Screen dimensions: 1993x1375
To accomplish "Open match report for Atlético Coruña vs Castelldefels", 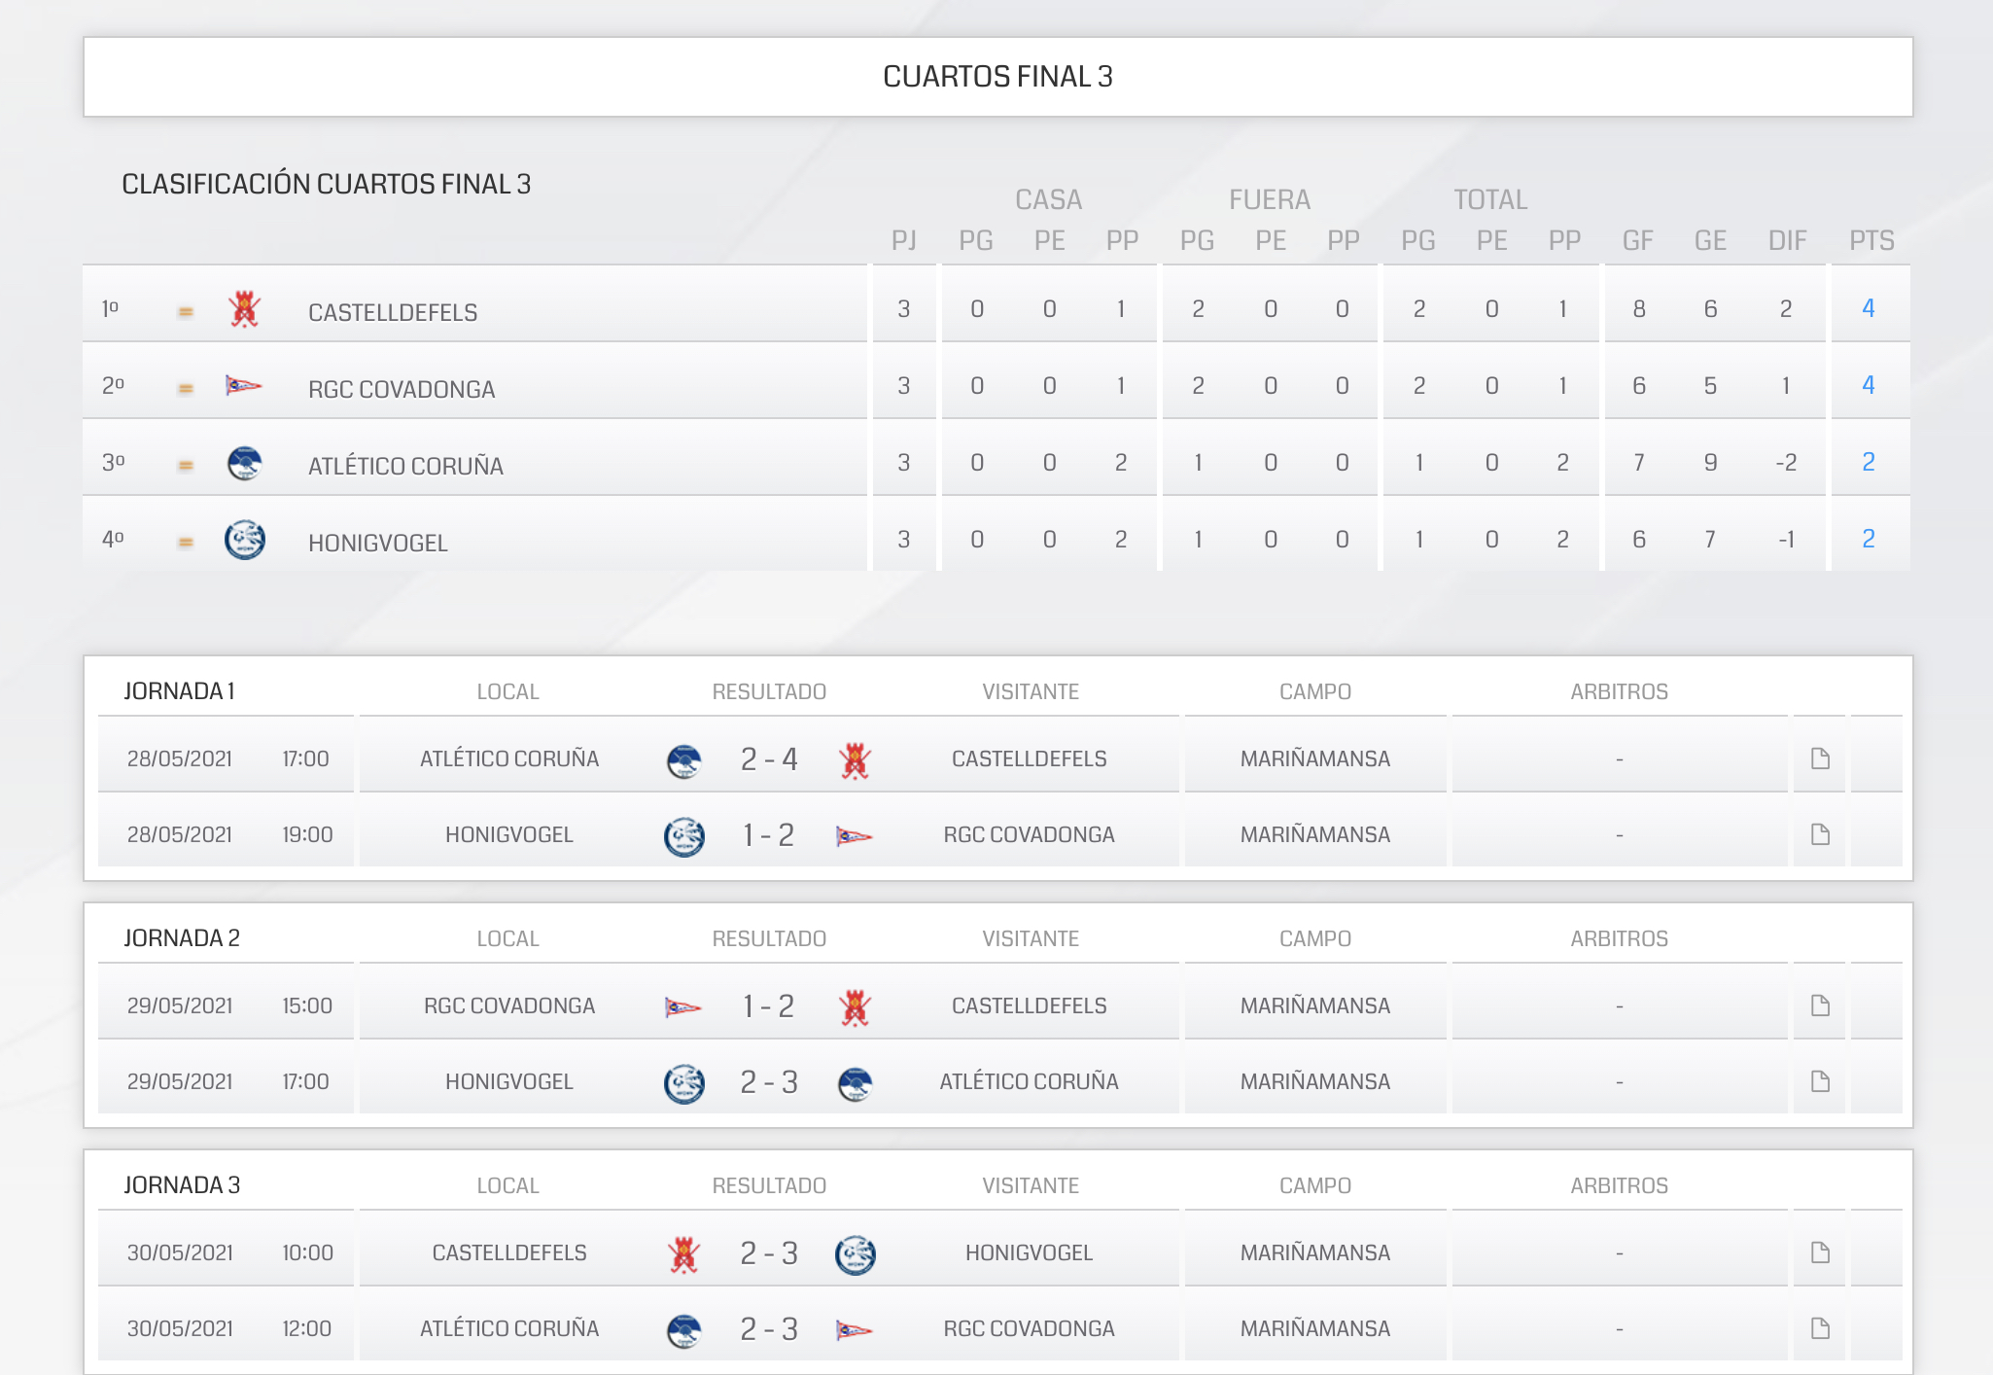I will [x=1820, y=758].
